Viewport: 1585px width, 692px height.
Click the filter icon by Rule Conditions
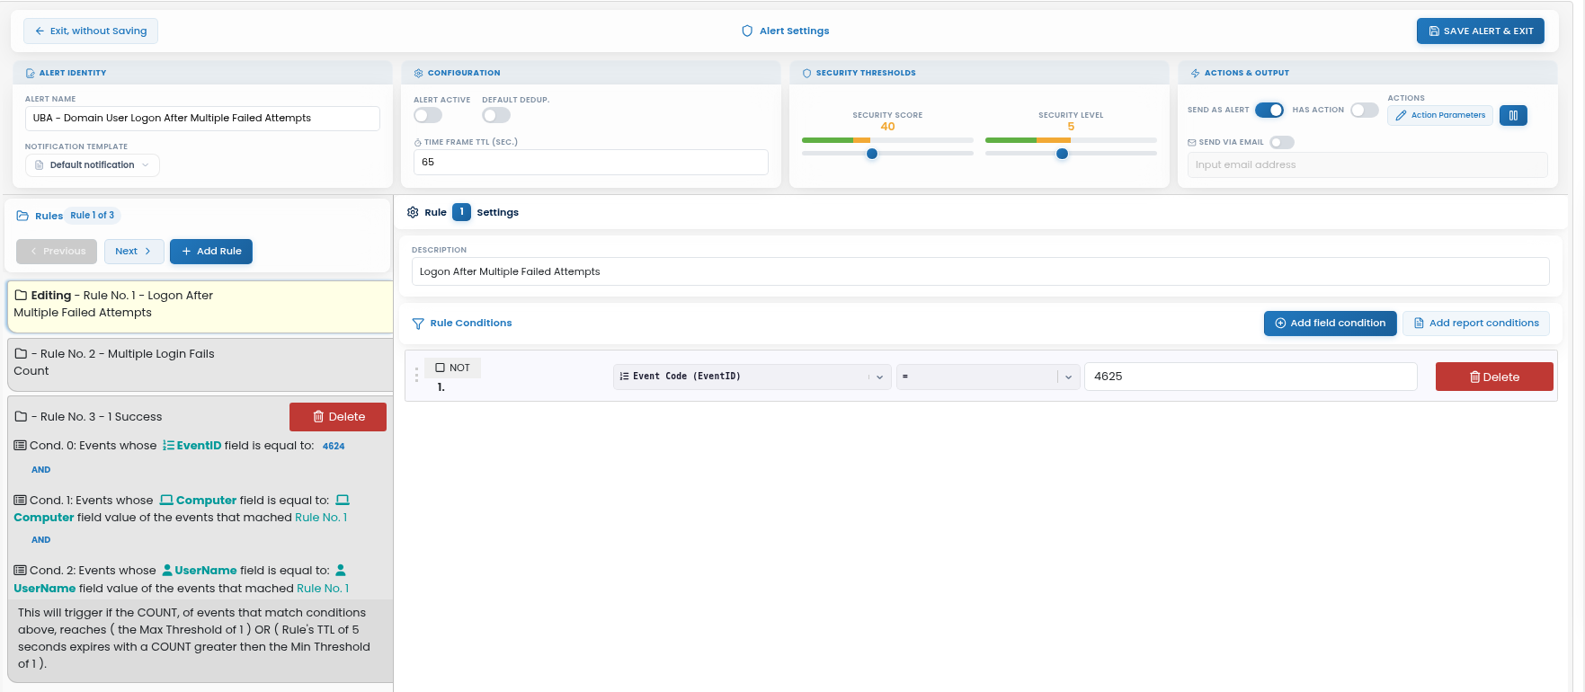coord(418,324)
